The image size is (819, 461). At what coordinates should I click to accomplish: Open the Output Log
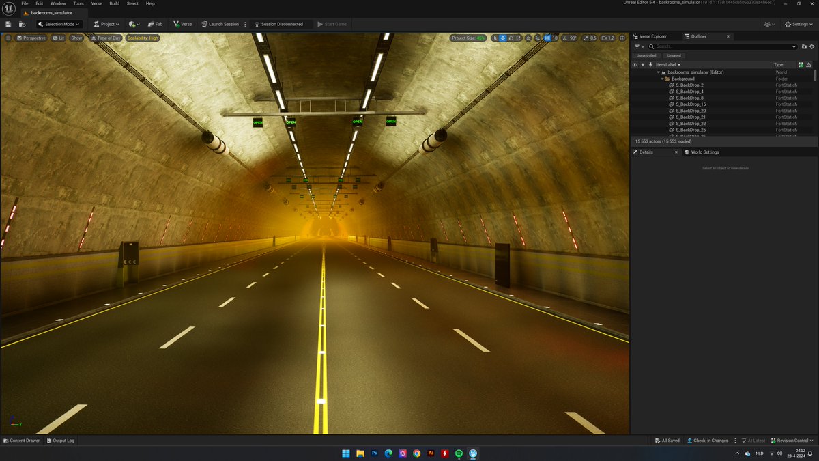pos(61,441)
